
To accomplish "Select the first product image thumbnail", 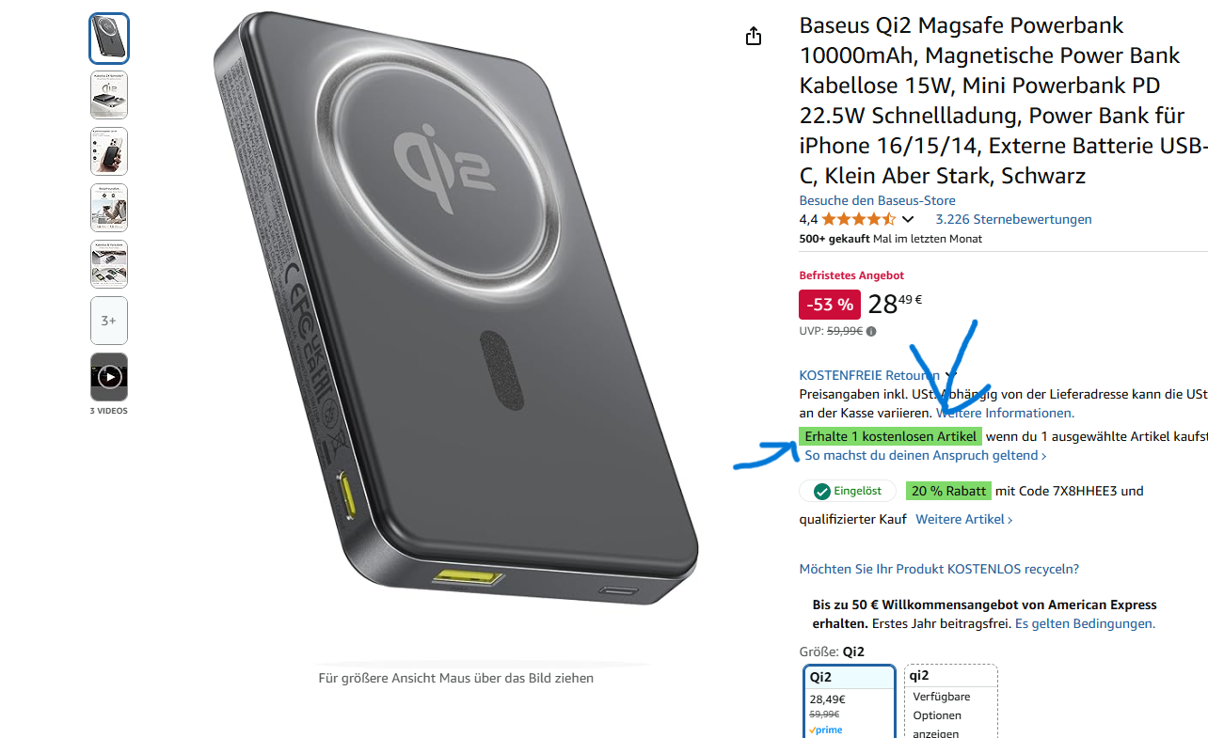I will 109,39.
